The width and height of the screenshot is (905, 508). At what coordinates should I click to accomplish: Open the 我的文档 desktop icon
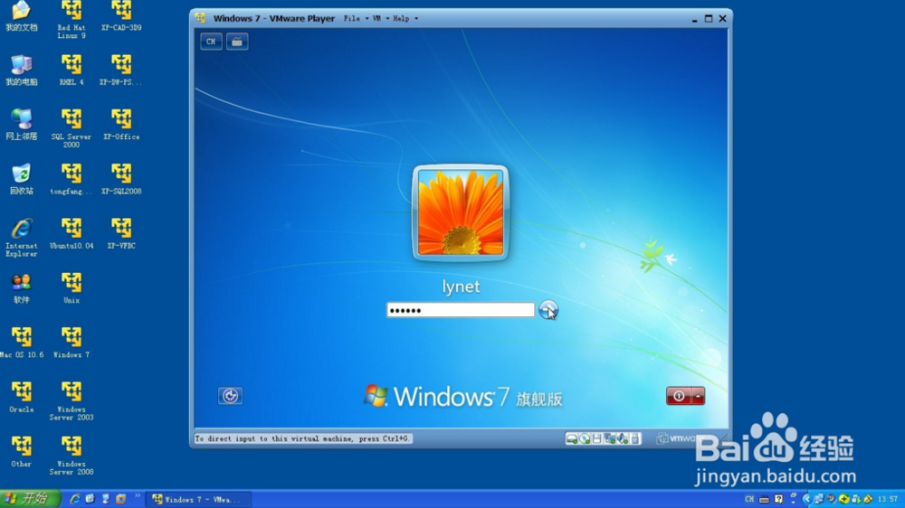(22, 16)
